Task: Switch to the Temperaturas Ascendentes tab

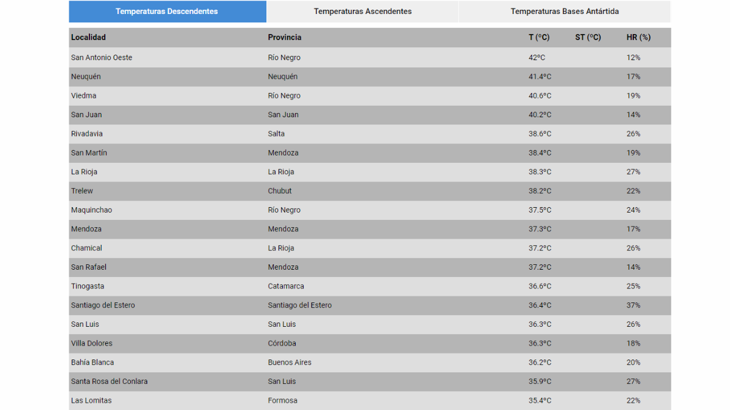Action: [x=363, y=11]
